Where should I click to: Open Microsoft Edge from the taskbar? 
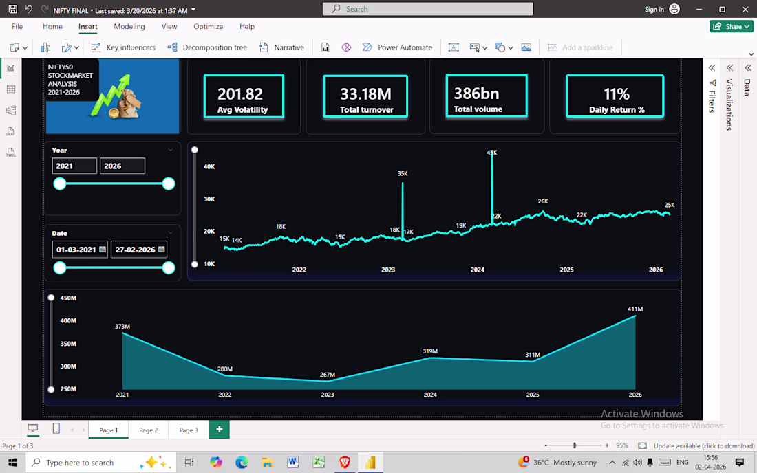242,463
